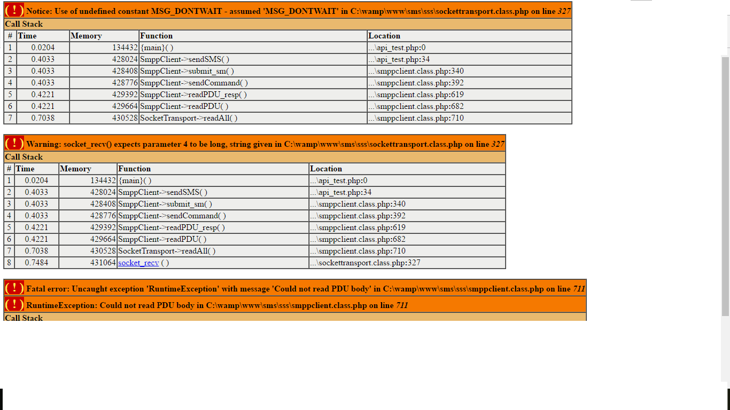Click the exclamation icon beside the Fatal error message
Screen dimensions: 730x410
click(x=14, y=288)
